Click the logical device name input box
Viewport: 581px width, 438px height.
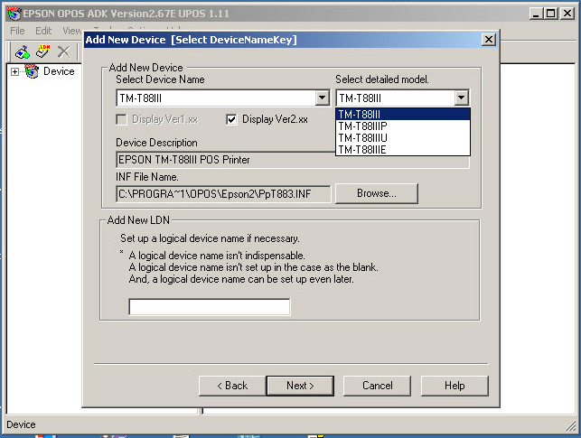click(210, 307)
